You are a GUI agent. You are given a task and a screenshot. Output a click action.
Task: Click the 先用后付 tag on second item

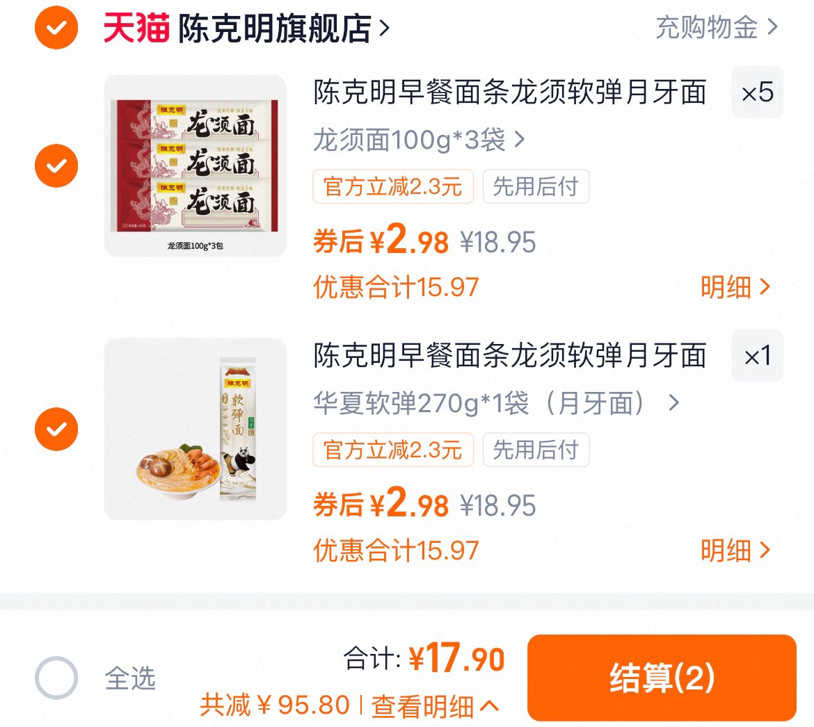tap(536, 450)
